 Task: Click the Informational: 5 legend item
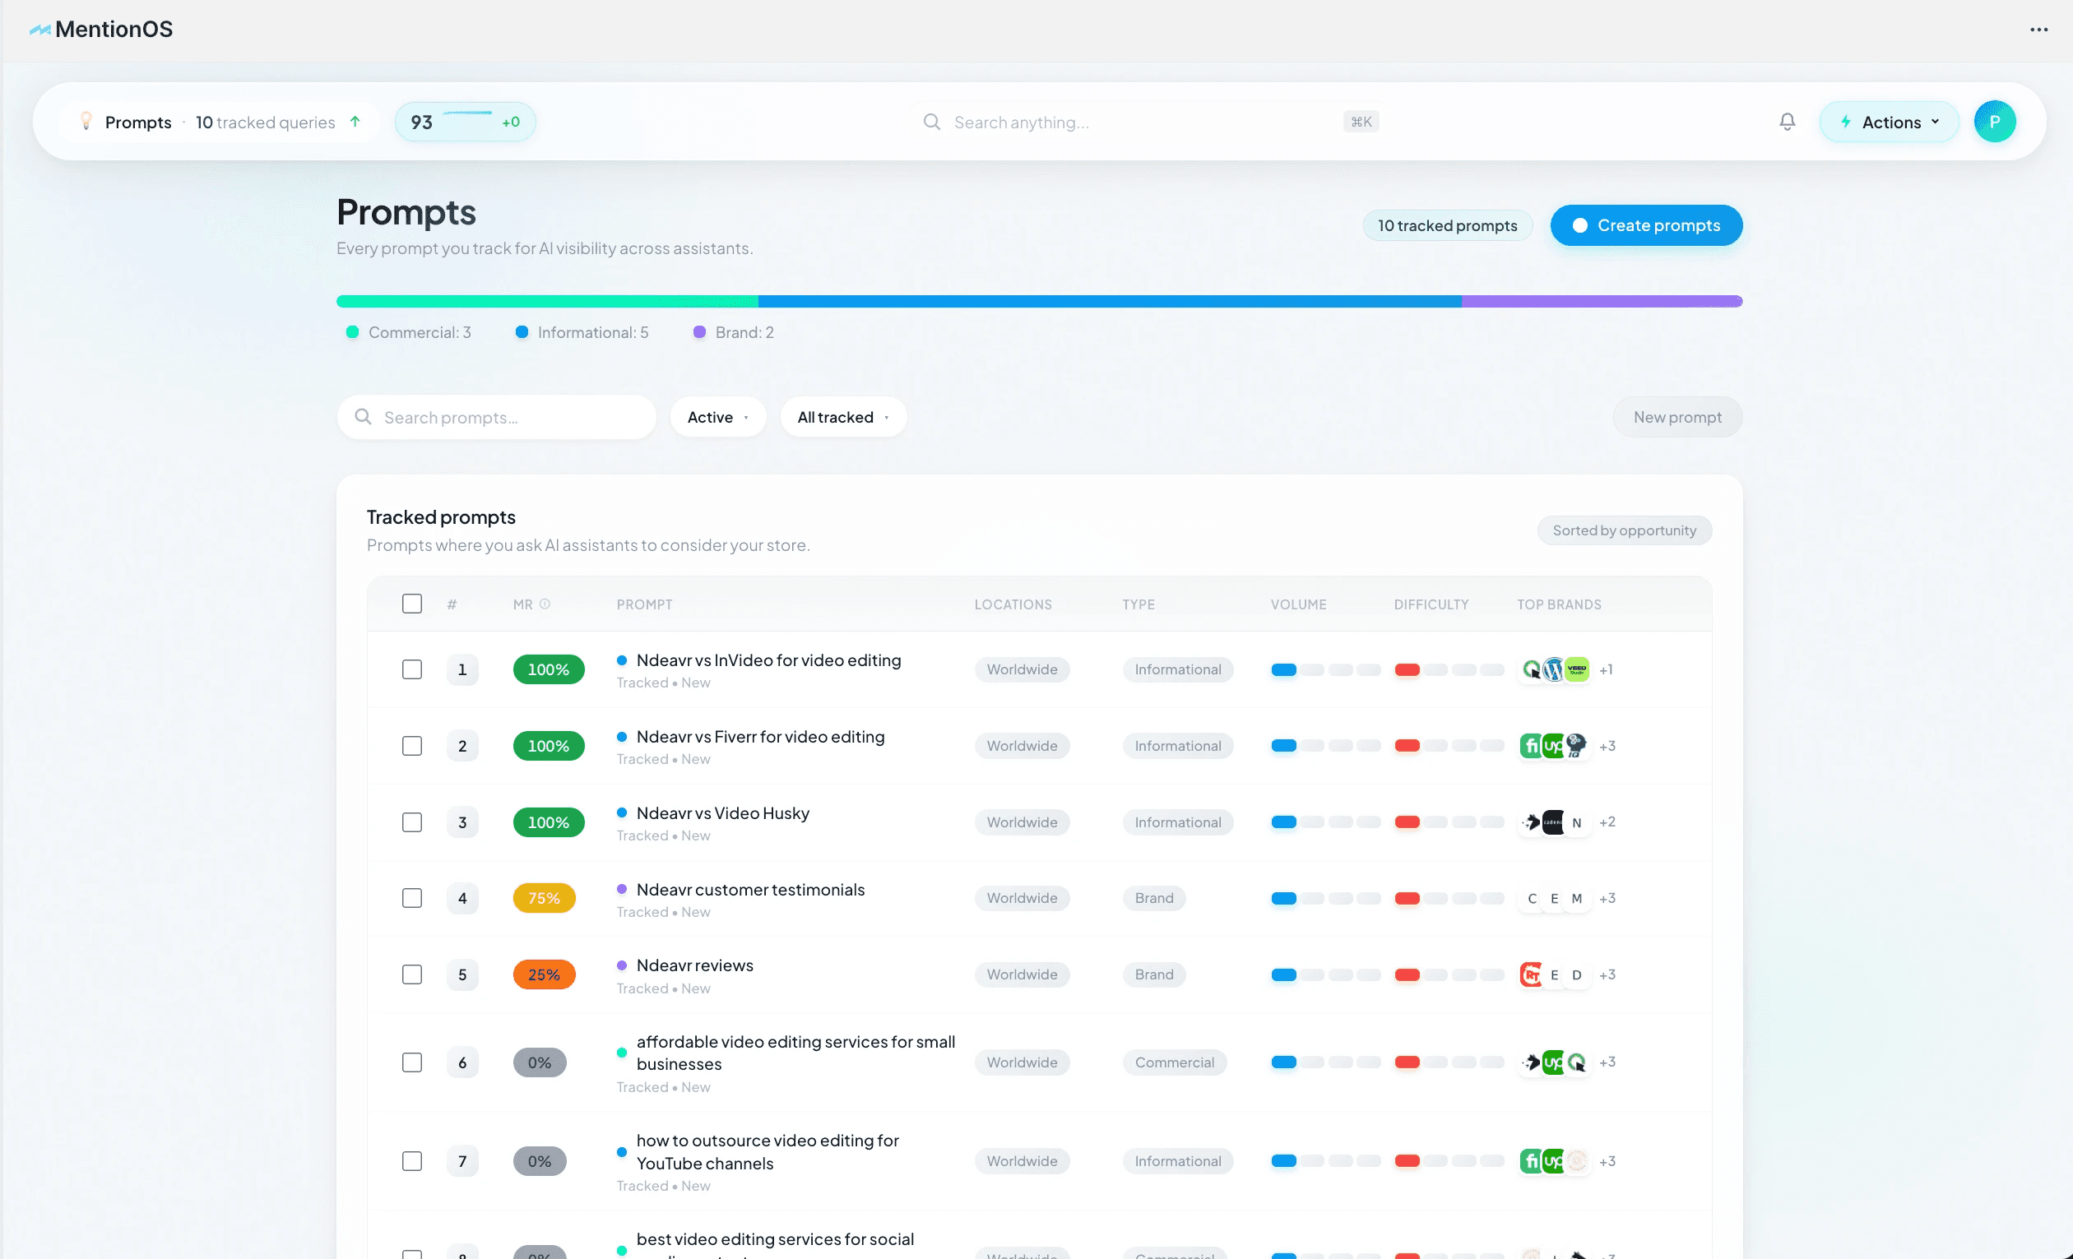point(582,332)
